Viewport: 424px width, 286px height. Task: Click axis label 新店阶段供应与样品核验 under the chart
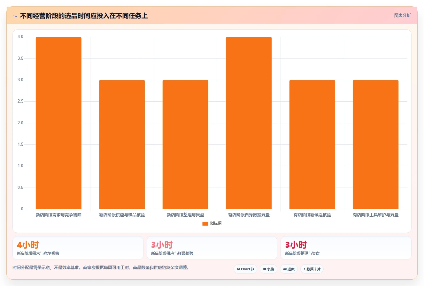122,215
